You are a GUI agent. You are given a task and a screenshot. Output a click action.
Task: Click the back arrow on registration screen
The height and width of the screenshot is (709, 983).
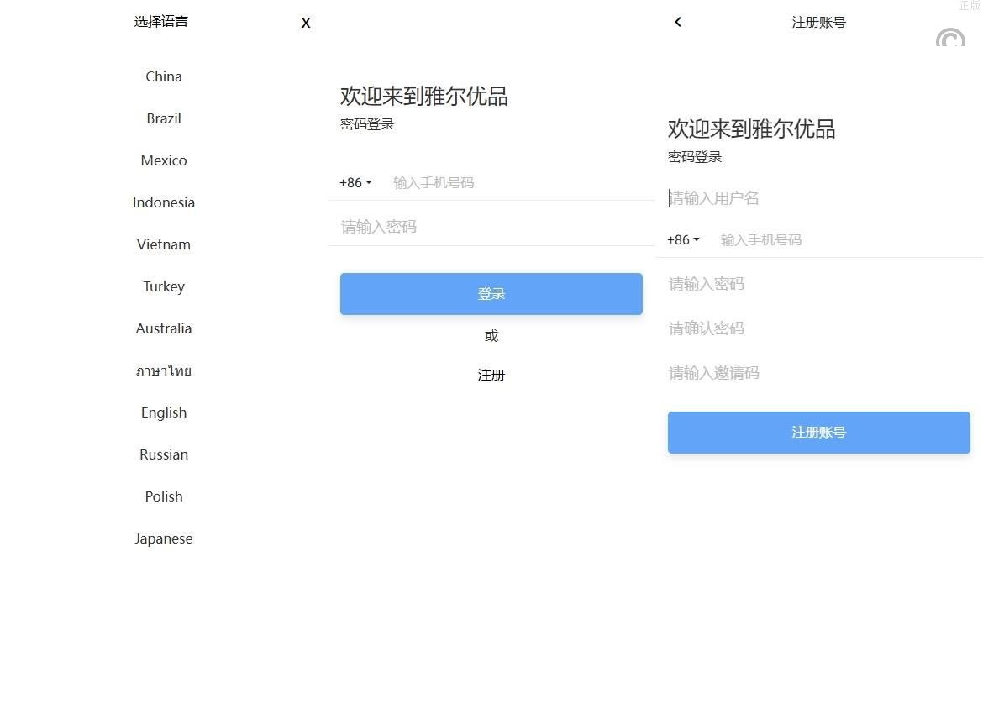pyautogui.click(x=678, y=22)
